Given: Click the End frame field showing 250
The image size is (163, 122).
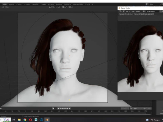Looking at the screenshot, I should click(x=147, y=108).
